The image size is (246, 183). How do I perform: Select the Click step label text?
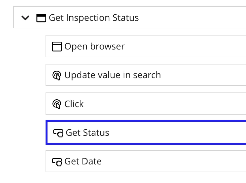(x=74, y=104)
